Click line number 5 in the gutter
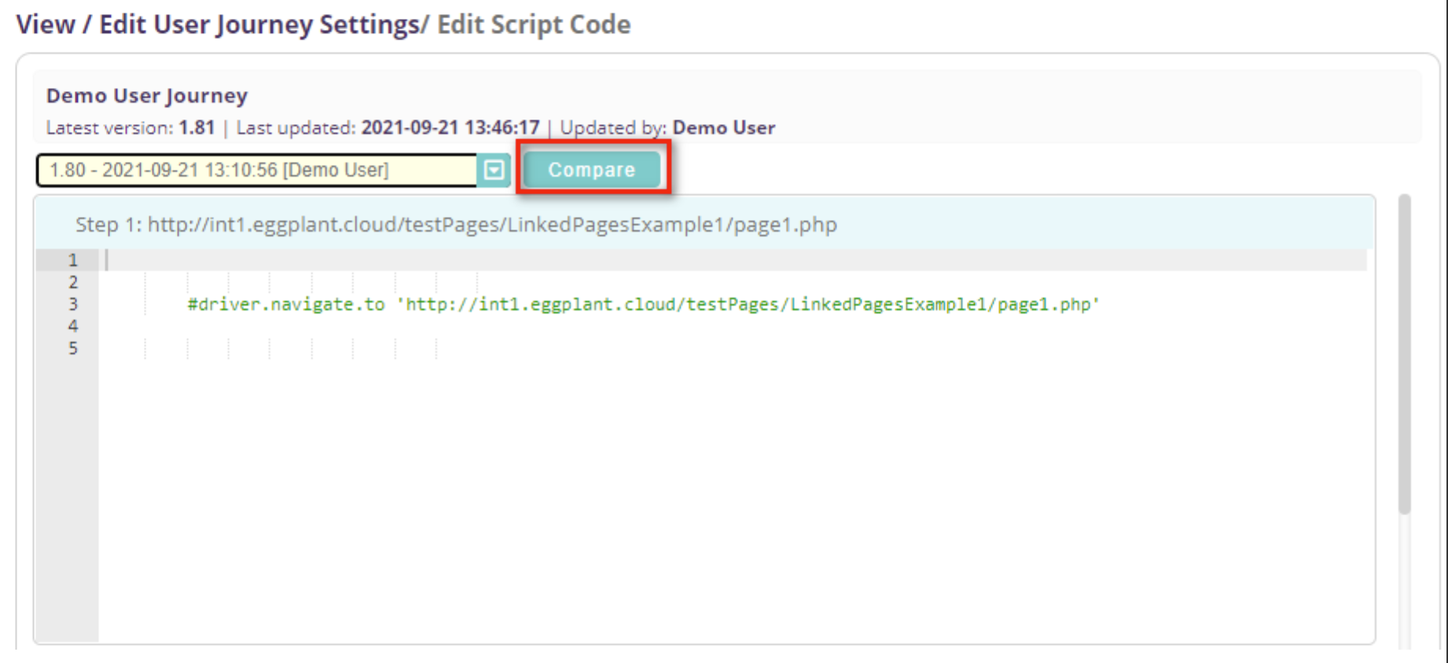This screenshot has width=1448, height=663. coord(73,348)
